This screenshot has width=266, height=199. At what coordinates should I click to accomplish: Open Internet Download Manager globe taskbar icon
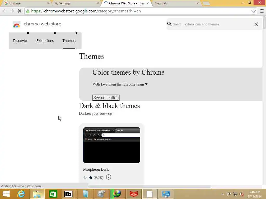point(117,194)
